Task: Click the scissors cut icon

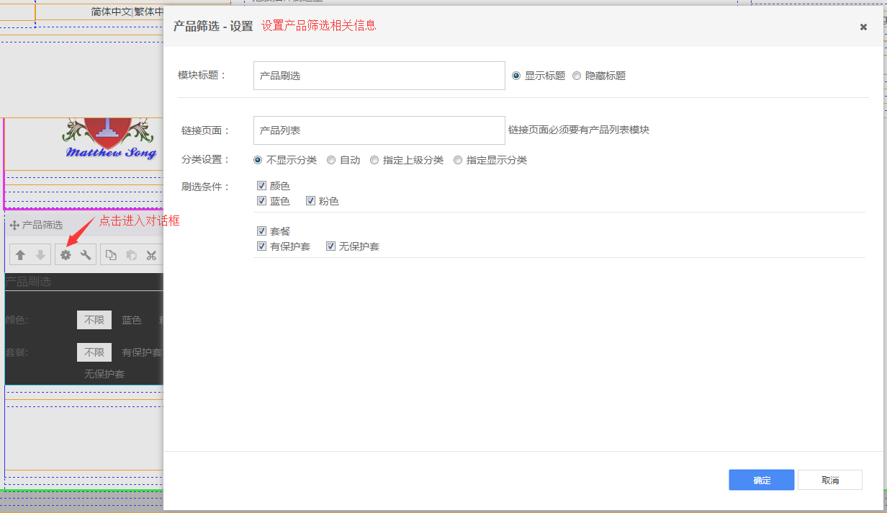Action: (151, 255)
